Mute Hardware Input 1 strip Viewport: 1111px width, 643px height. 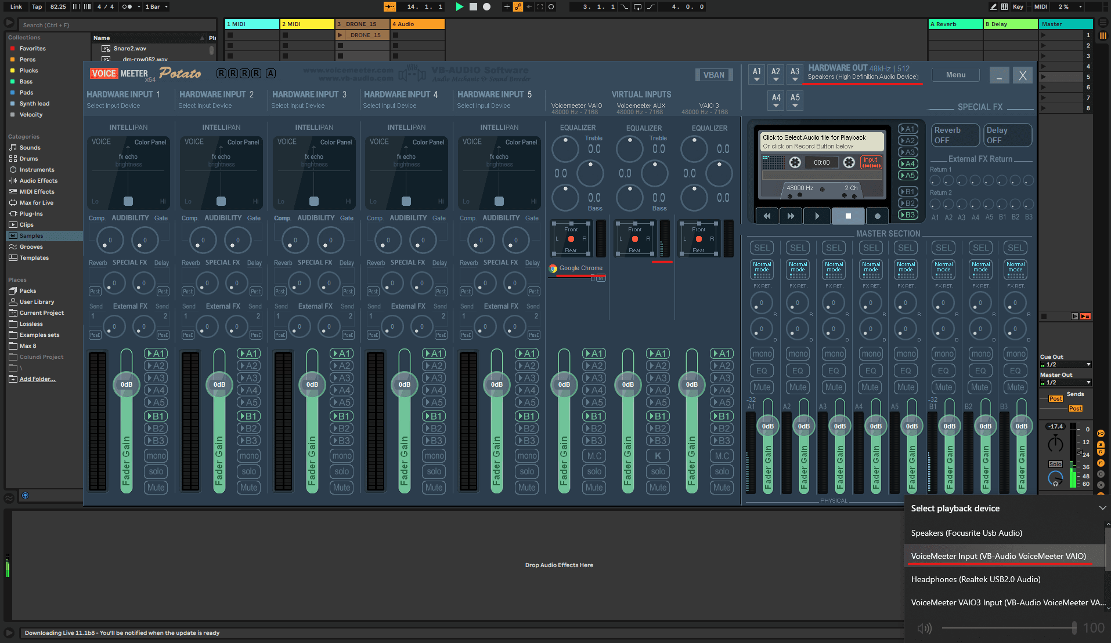tap(156, 488)
